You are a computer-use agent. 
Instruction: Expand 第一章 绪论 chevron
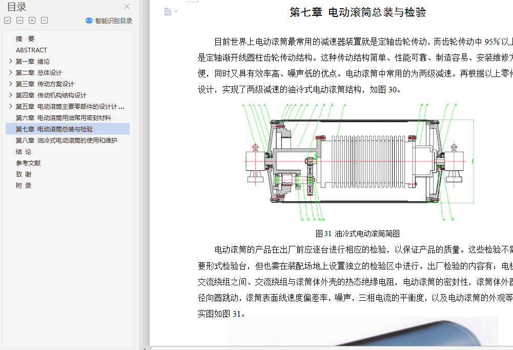click(10, 61)
